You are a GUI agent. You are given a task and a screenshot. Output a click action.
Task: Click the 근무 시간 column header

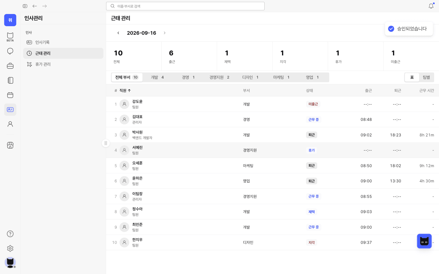427,90
